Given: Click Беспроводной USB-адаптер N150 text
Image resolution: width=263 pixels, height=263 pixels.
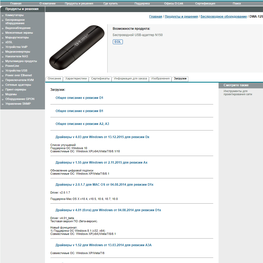Looking at the screenshot, I should click(x=138, y=35).
